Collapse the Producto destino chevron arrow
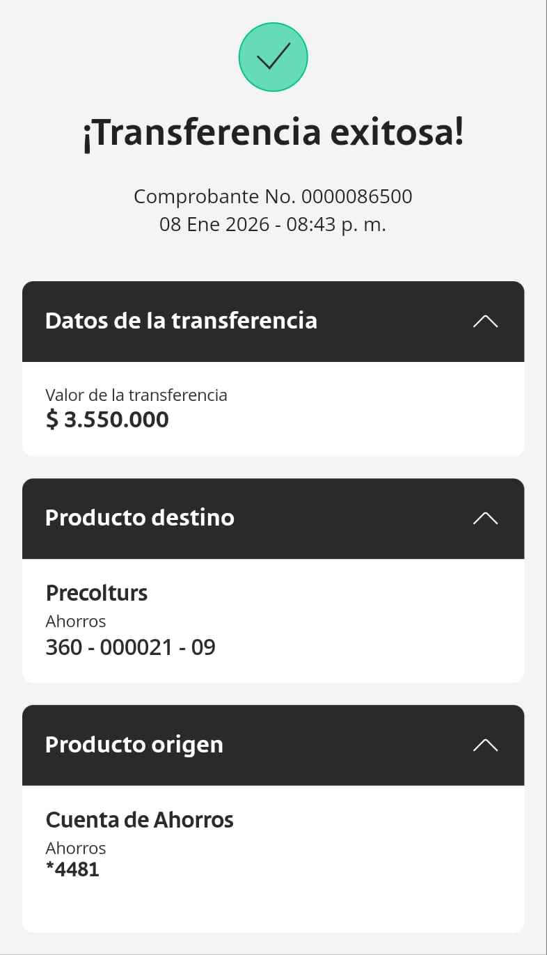This screenshot has width=547, height=955. [x=485, y=518]
